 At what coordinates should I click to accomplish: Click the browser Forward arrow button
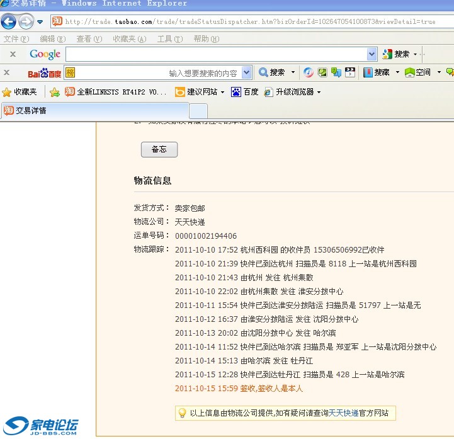26,22
